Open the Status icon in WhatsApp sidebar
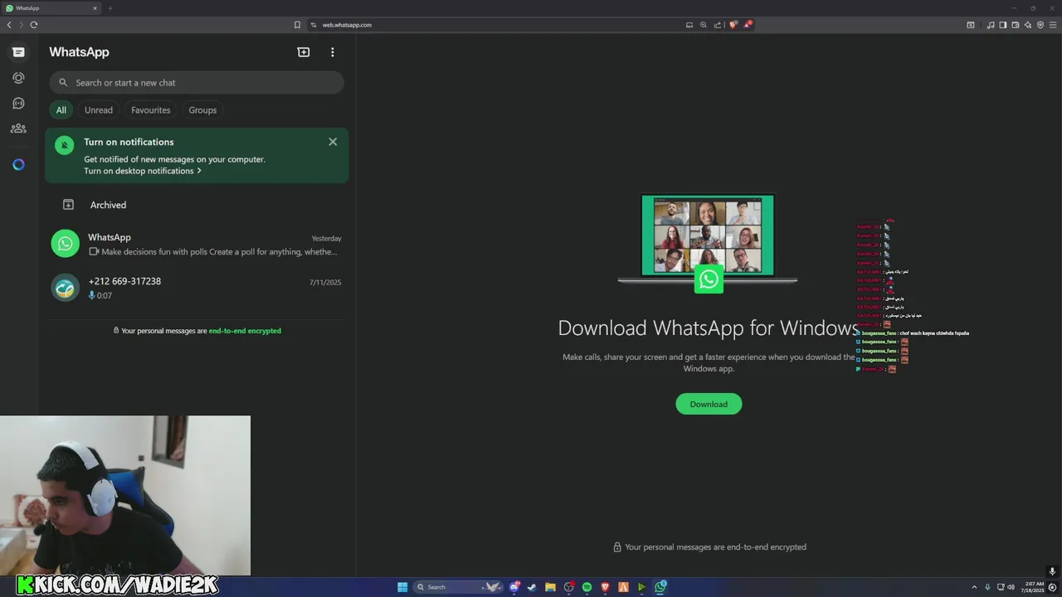The image size is (1062, 597). coord(18,78)
